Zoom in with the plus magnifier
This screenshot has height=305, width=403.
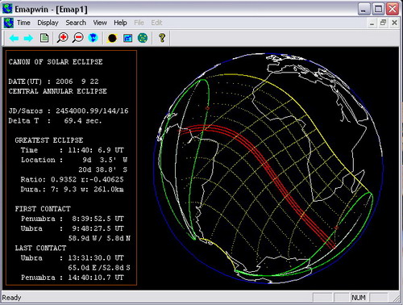click(63, 38)
